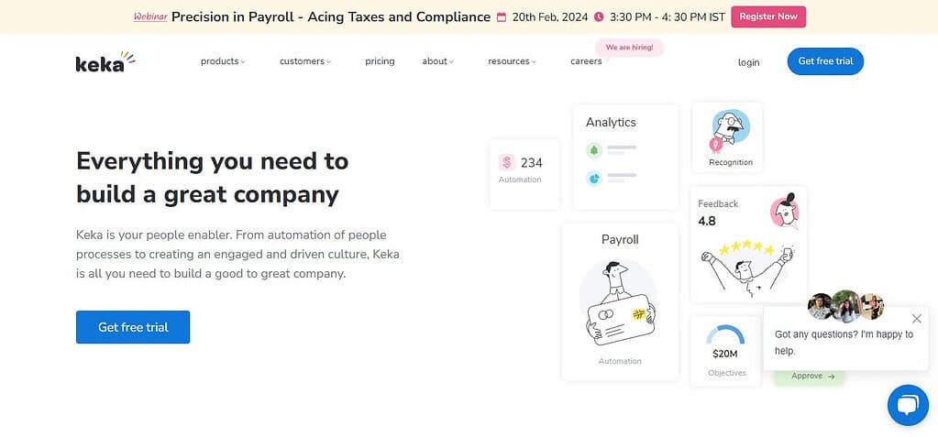Click the Recognition label

click(x=731, y=162)
